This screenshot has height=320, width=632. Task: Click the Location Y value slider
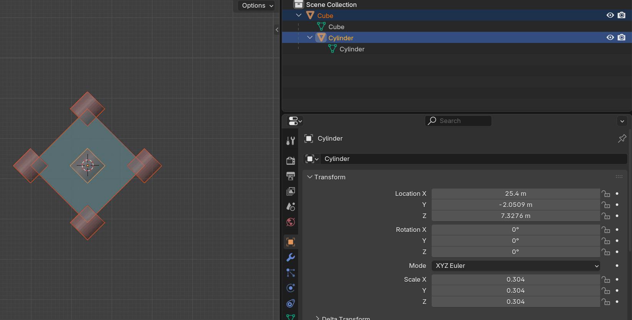516,205
